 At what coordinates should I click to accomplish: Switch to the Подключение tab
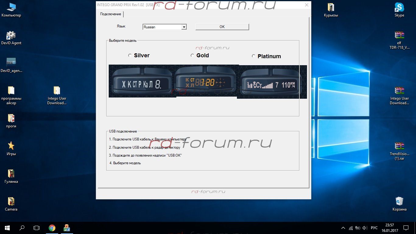pyautogui.click(x=111, y=14)
